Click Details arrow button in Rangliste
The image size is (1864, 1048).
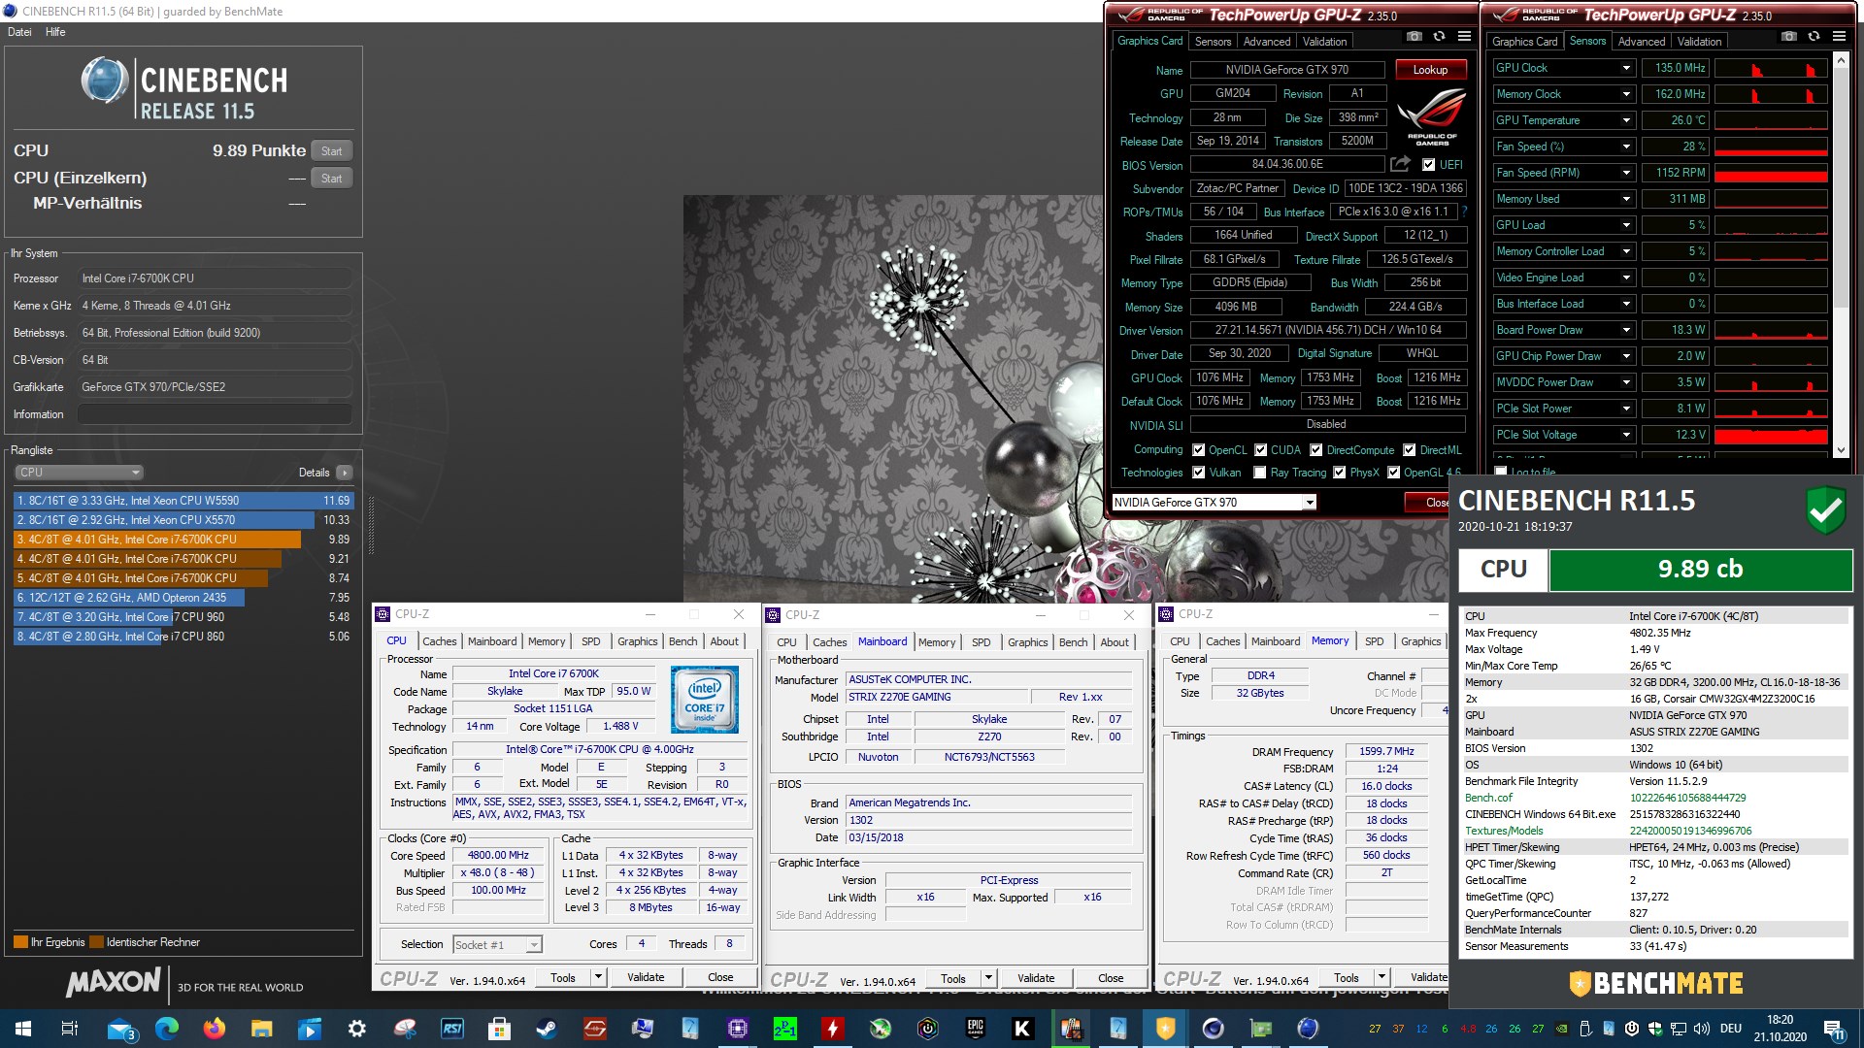click(344, 473)
